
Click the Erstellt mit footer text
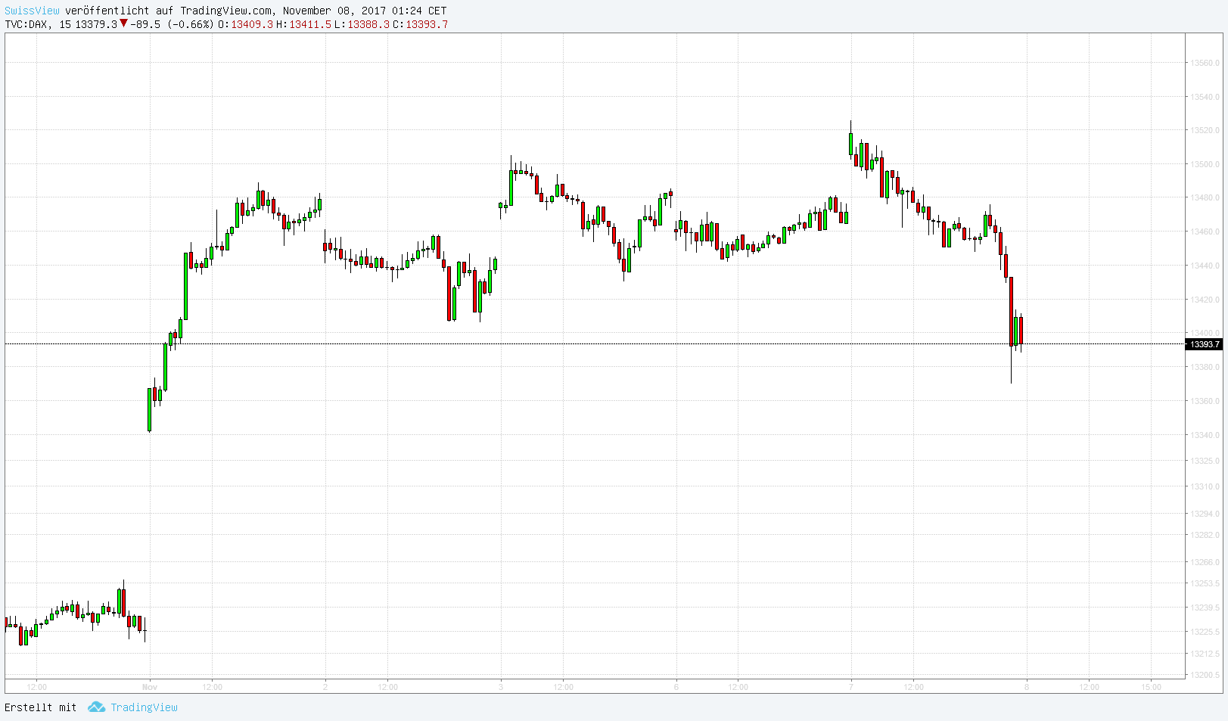[41, 707]
